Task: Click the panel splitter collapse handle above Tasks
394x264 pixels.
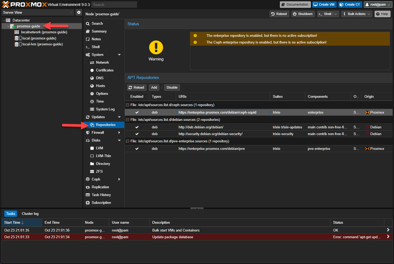Action: tap(197, 208)
